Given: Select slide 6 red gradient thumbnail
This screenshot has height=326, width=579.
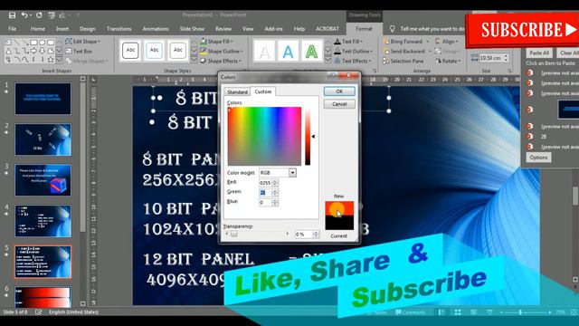Looking at the screenshot, I should coord(43,297).
